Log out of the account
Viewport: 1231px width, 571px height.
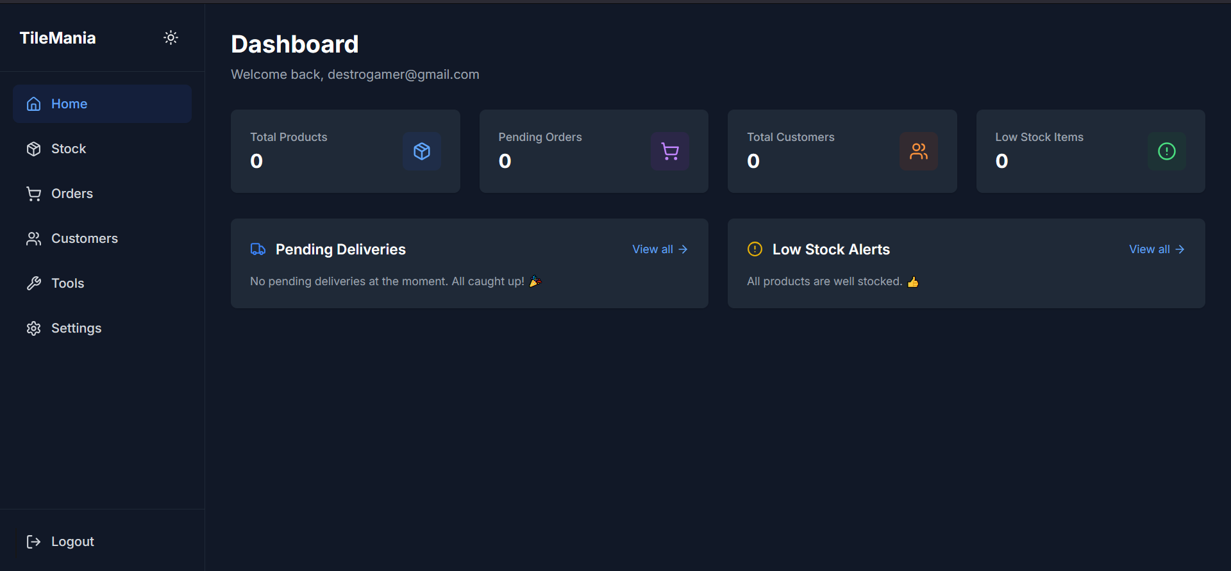coord(72,542)
